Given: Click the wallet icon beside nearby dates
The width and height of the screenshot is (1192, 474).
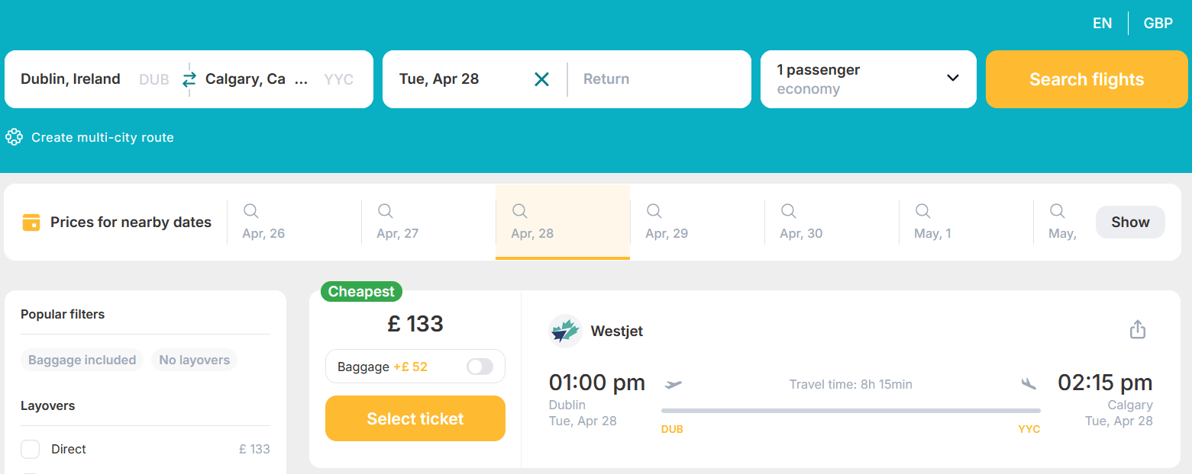Looking at the screenshot, I should pos(31,223).
